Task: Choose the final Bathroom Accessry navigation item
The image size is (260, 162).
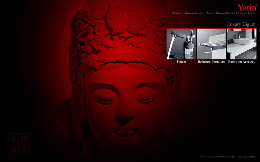Action: tap(247, 13)
